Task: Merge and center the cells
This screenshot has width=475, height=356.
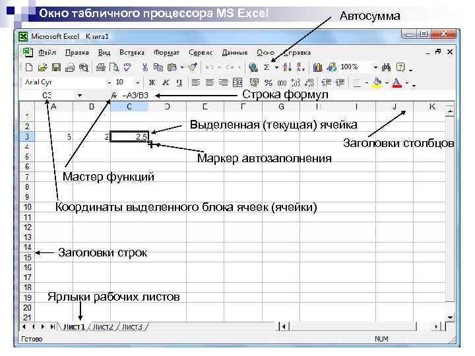Action: point(237,82)
